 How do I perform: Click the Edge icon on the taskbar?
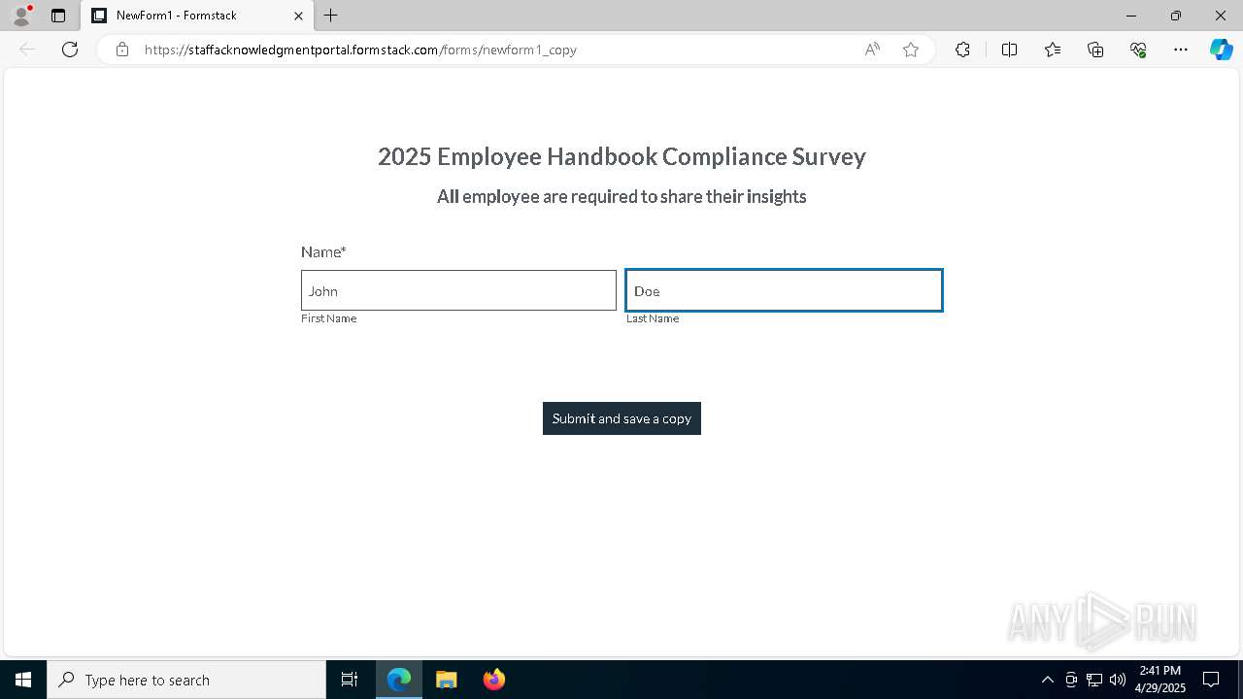399,680
